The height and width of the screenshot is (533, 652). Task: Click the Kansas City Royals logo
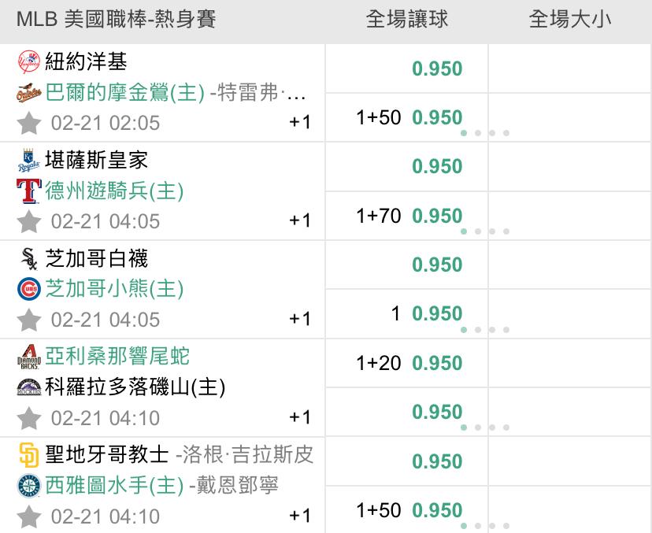click(28, 161)
